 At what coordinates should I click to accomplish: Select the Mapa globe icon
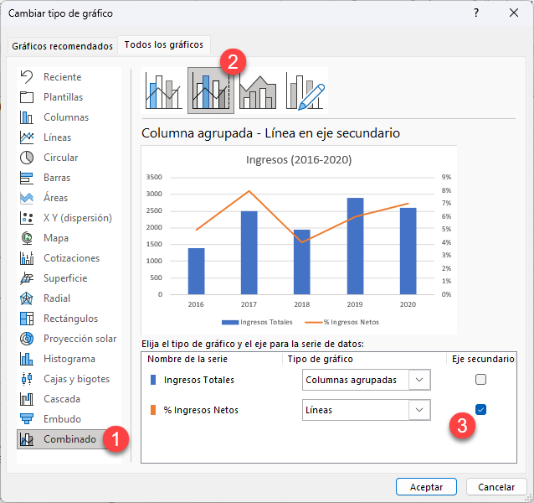[x=27, y=238]
